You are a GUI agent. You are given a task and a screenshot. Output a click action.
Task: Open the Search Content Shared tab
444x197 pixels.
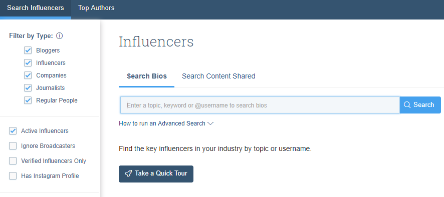[218, 76]
